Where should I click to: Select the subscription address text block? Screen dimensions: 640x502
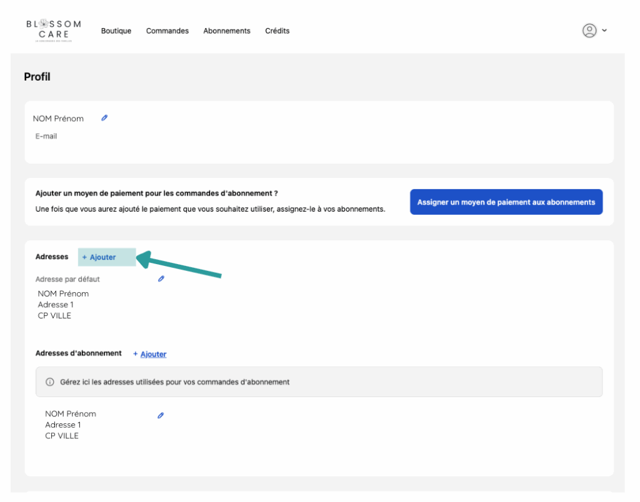70,425
